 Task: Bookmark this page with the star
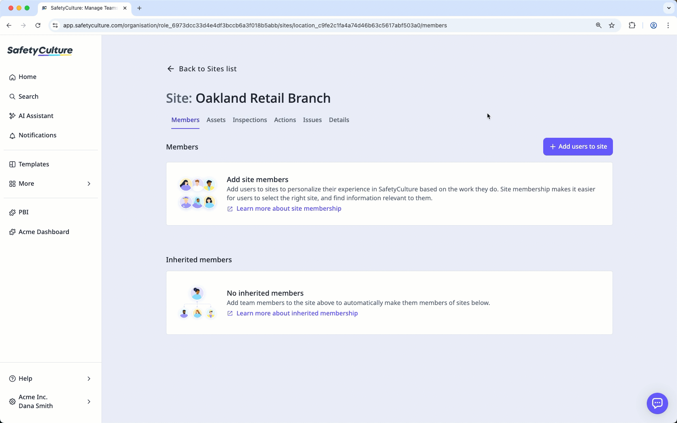click(612, 25)
